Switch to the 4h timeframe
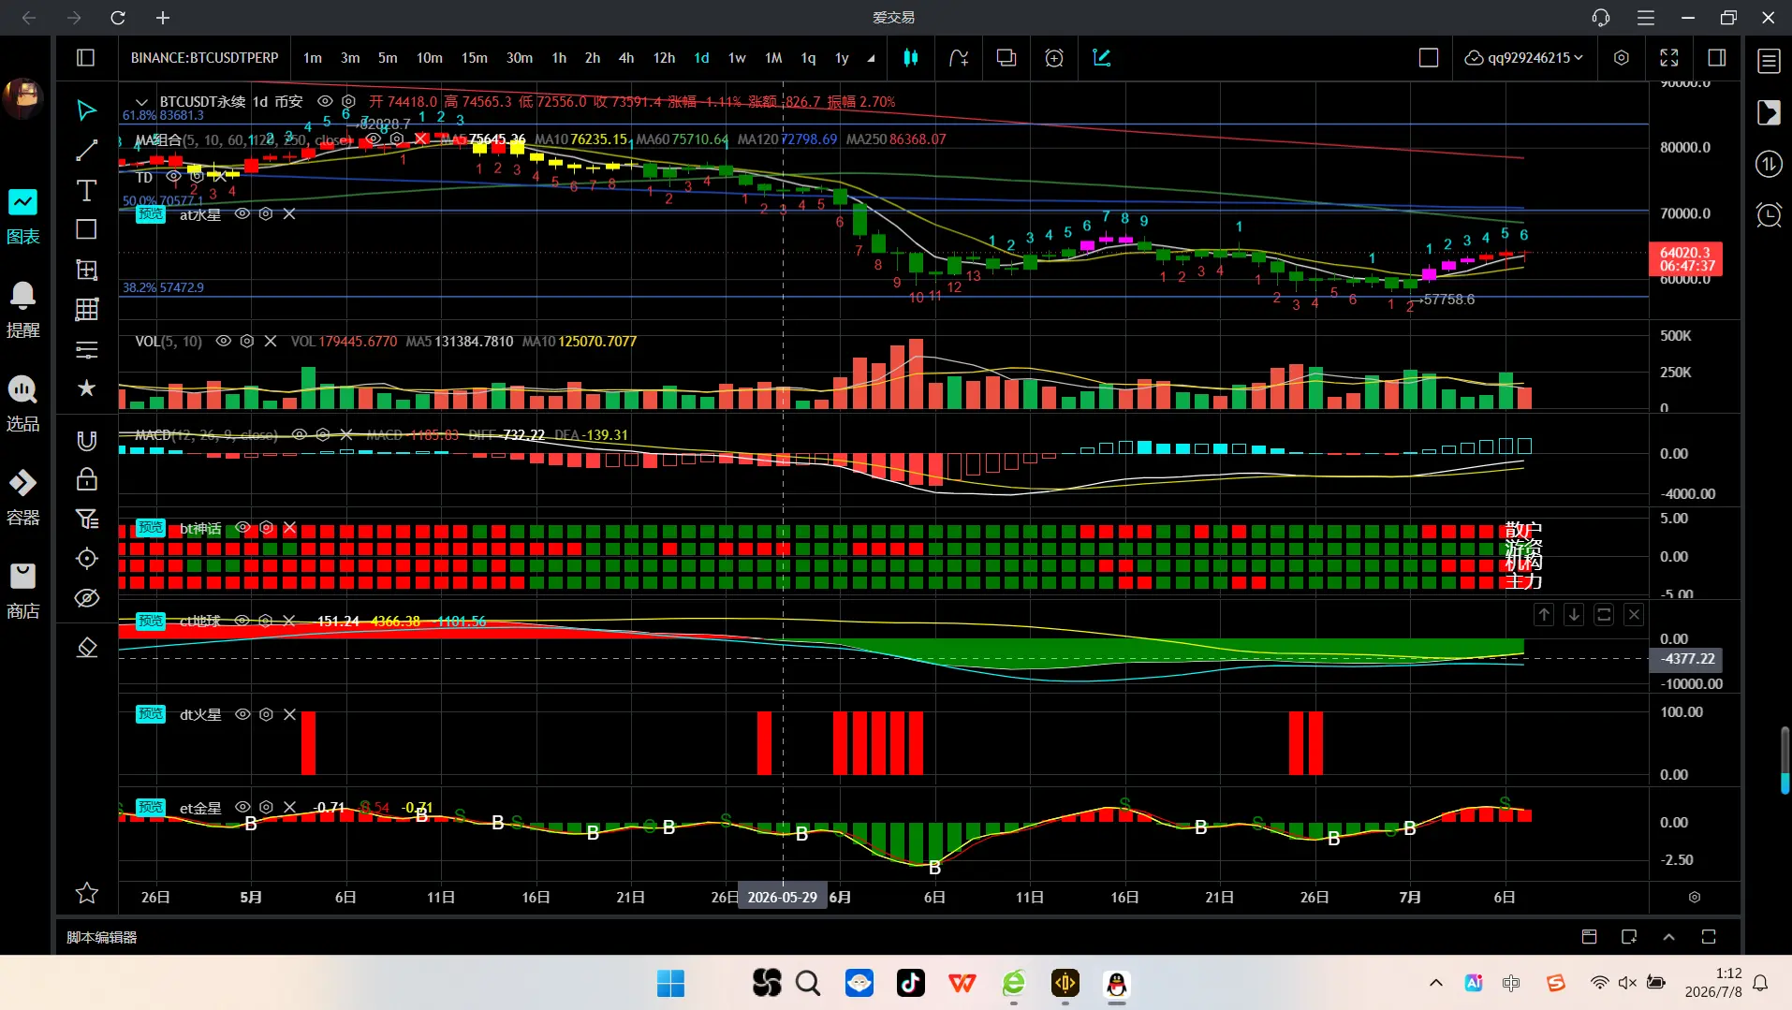The width and height of the screenshot is (1792, 1010). pyautogui.click(x=626, y=58)
